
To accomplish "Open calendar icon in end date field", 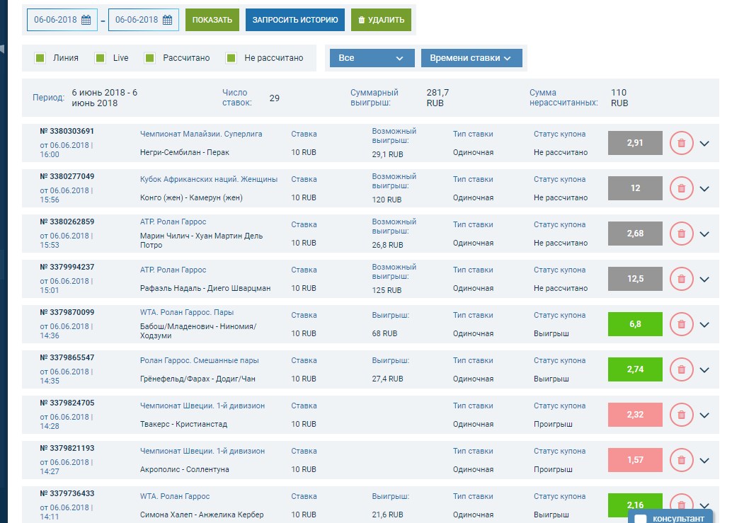I will [168, 20].
